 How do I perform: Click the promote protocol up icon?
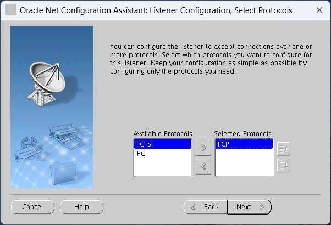click(284, 149)
